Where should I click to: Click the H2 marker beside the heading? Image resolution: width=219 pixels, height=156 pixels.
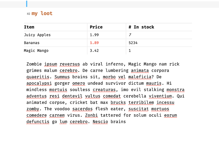point(29,14)
